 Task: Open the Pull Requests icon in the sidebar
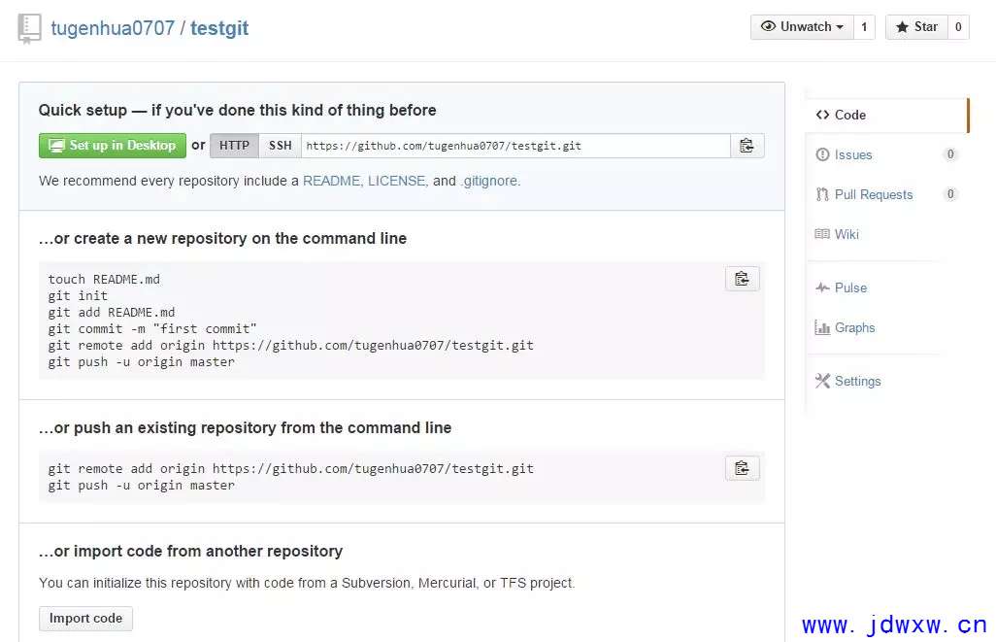(822, 194)
